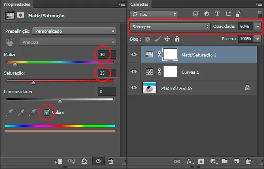The image size is (264, 169).
Task: Delete layer trash icon in Camadas
Action: click(x=248, y=161)
